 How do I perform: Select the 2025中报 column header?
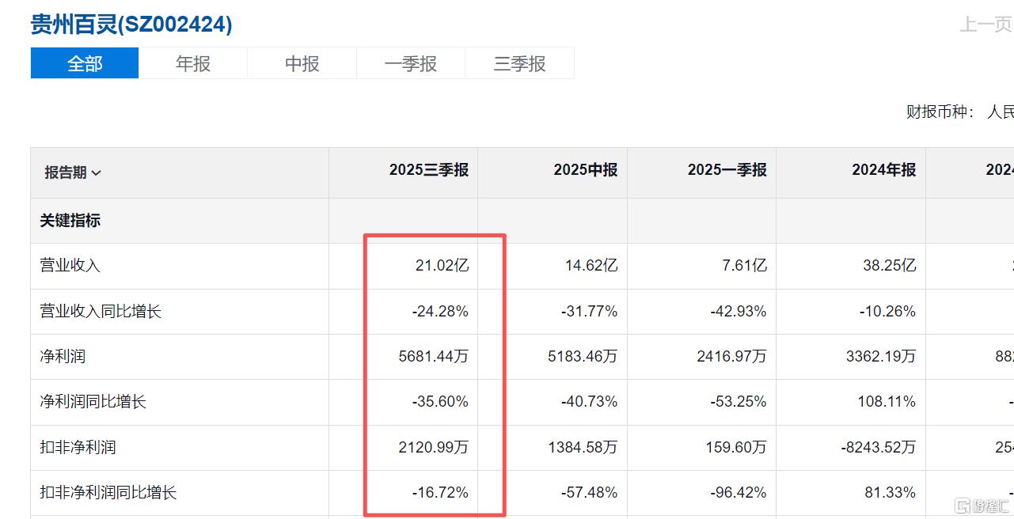coord(585,170)
